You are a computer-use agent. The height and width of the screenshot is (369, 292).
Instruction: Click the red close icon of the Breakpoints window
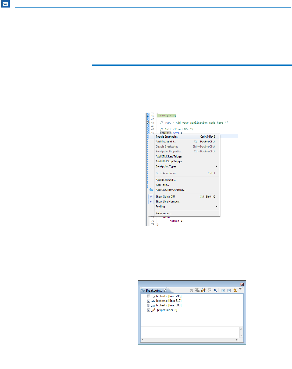click(x=242, y=284)
